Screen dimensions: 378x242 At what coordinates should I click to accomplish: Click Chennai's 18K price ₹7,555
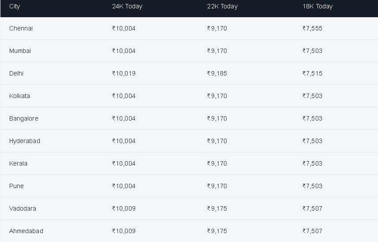pyautogui.click(x=313, y=28)
